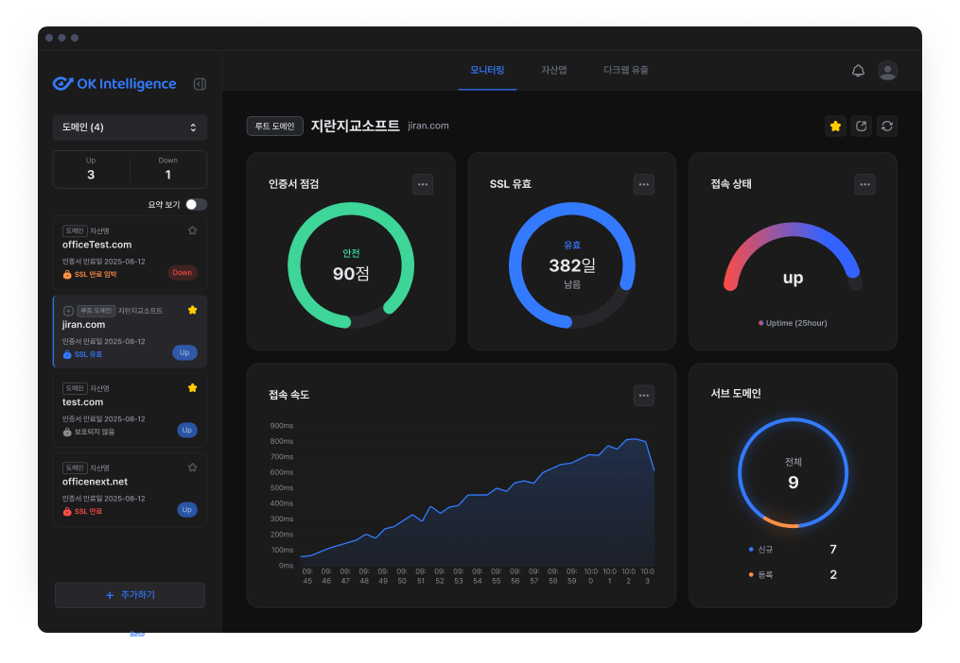This screenshot has height=663, width=960.
Task: Open the 접속 속도 chart options menu
Action: pyautogui.click(x=643, y=395)
